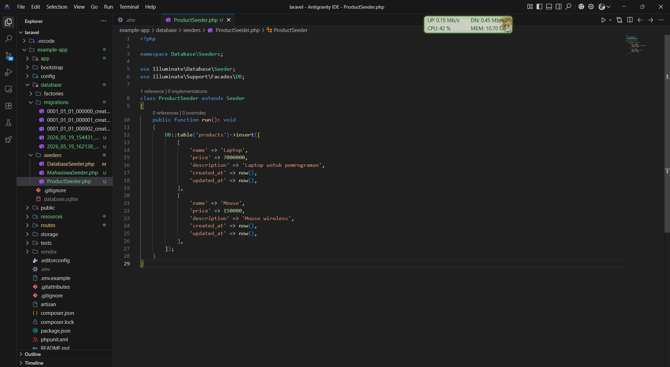Viewport: 670px width, 367px height.
Task: Open the Help menu
Action: click(150, 7)
